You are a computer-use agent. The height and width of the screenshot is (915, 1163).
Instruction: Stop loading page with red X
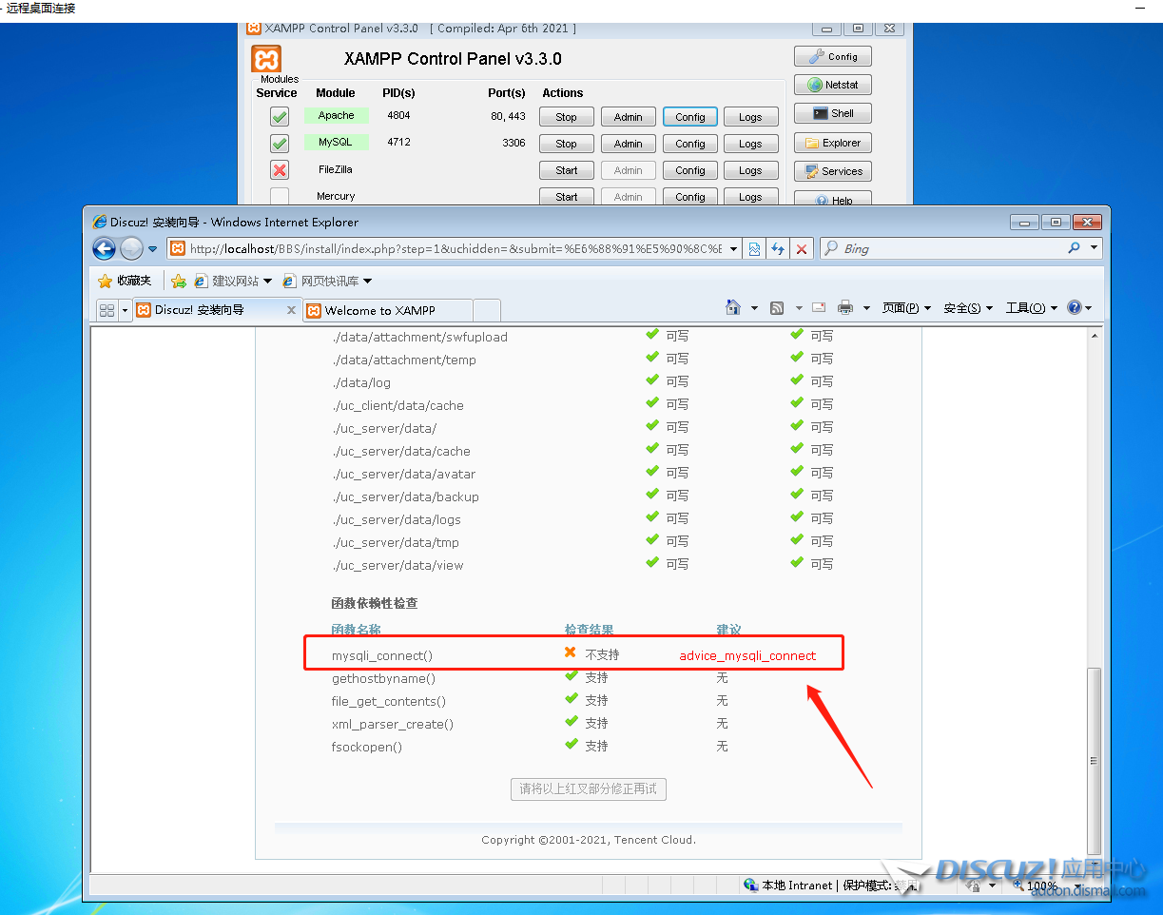[x=802, y=249]
